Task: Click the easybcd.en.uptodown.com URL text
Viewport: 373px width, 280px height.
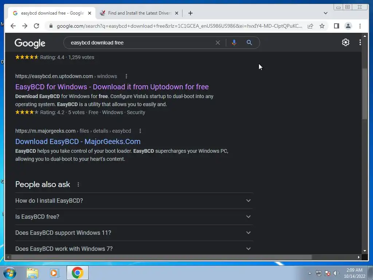Action: 54,76
